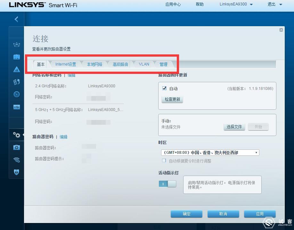Image resolution: width=294 pixels, height=230 pixels.
Task: Open the Speed Test clock icon
Action: point(17,94)
